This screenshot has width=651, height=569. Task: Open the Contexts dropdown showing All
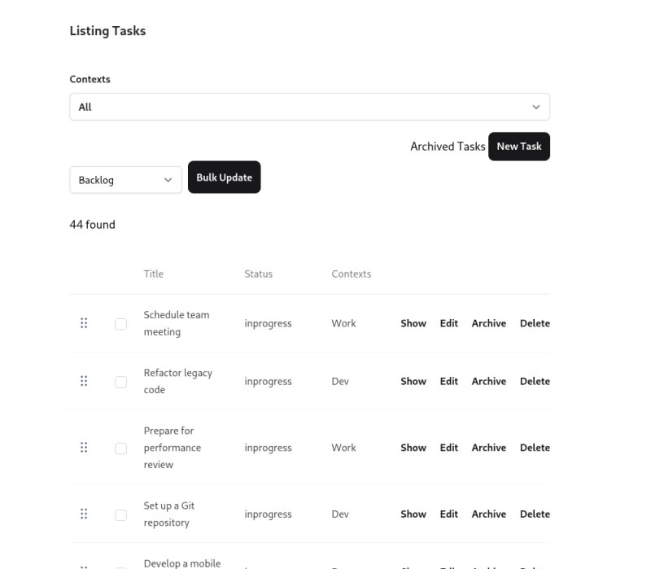310,107
